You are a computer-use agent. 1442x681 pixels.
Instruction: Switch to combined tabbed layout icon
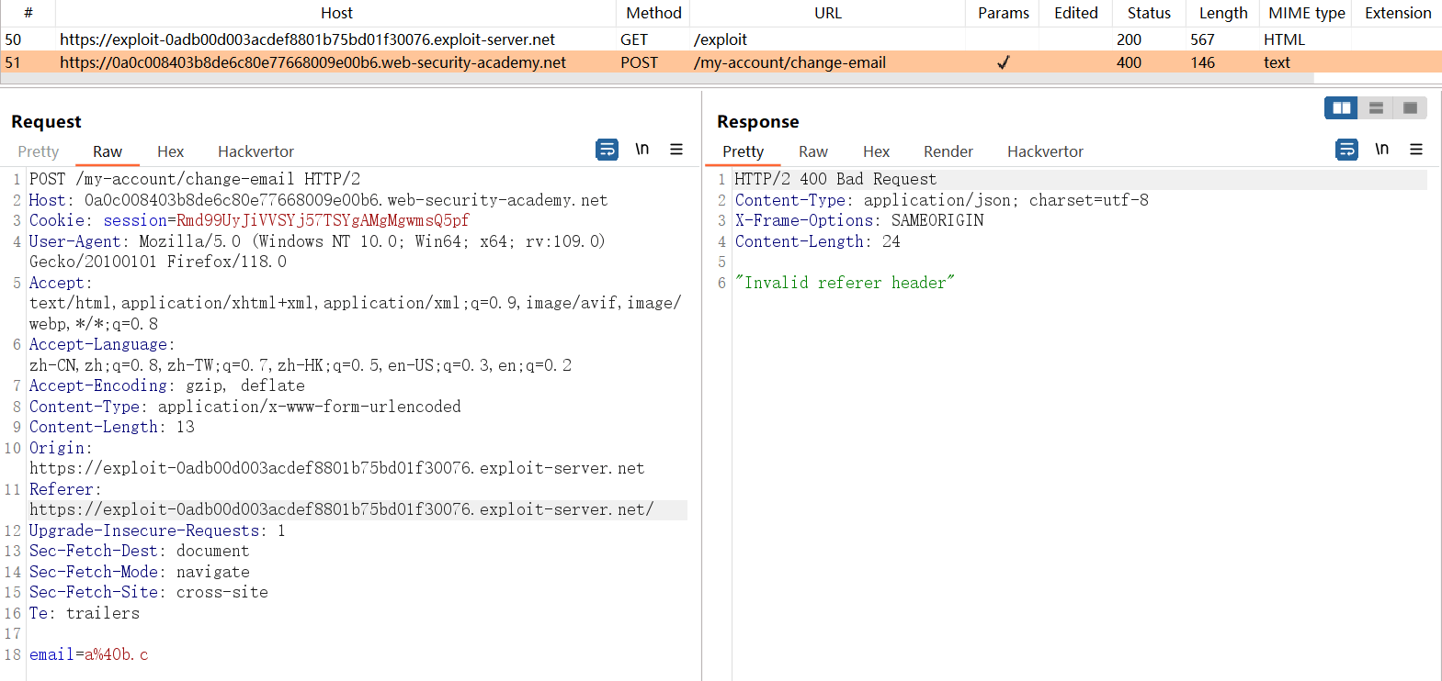[1410, 108]
